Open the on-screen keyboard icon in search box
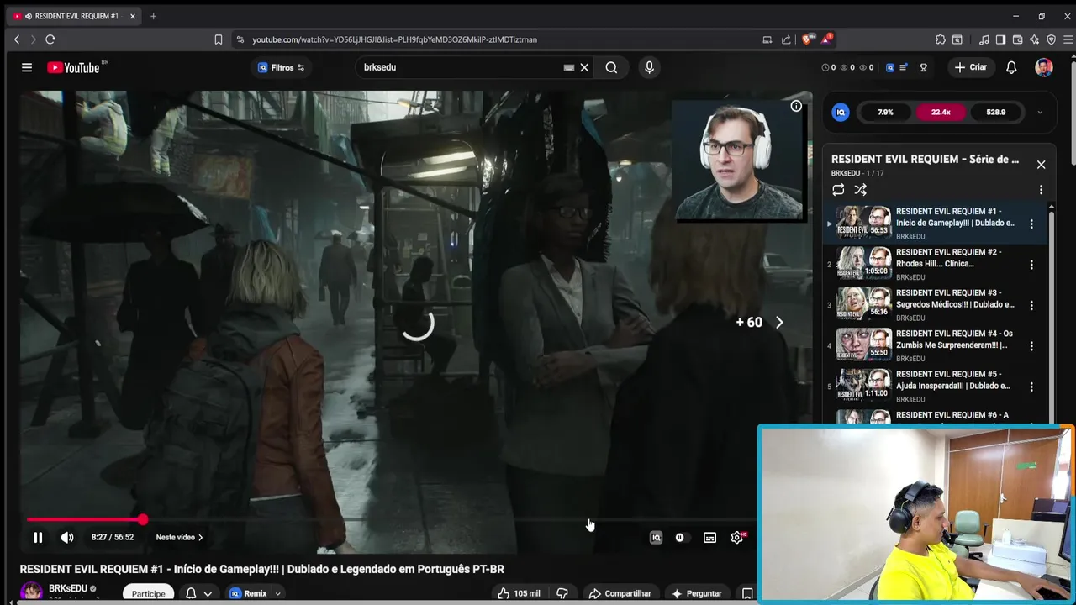Viewport: 1076px width, 605px height. (569, 67)
